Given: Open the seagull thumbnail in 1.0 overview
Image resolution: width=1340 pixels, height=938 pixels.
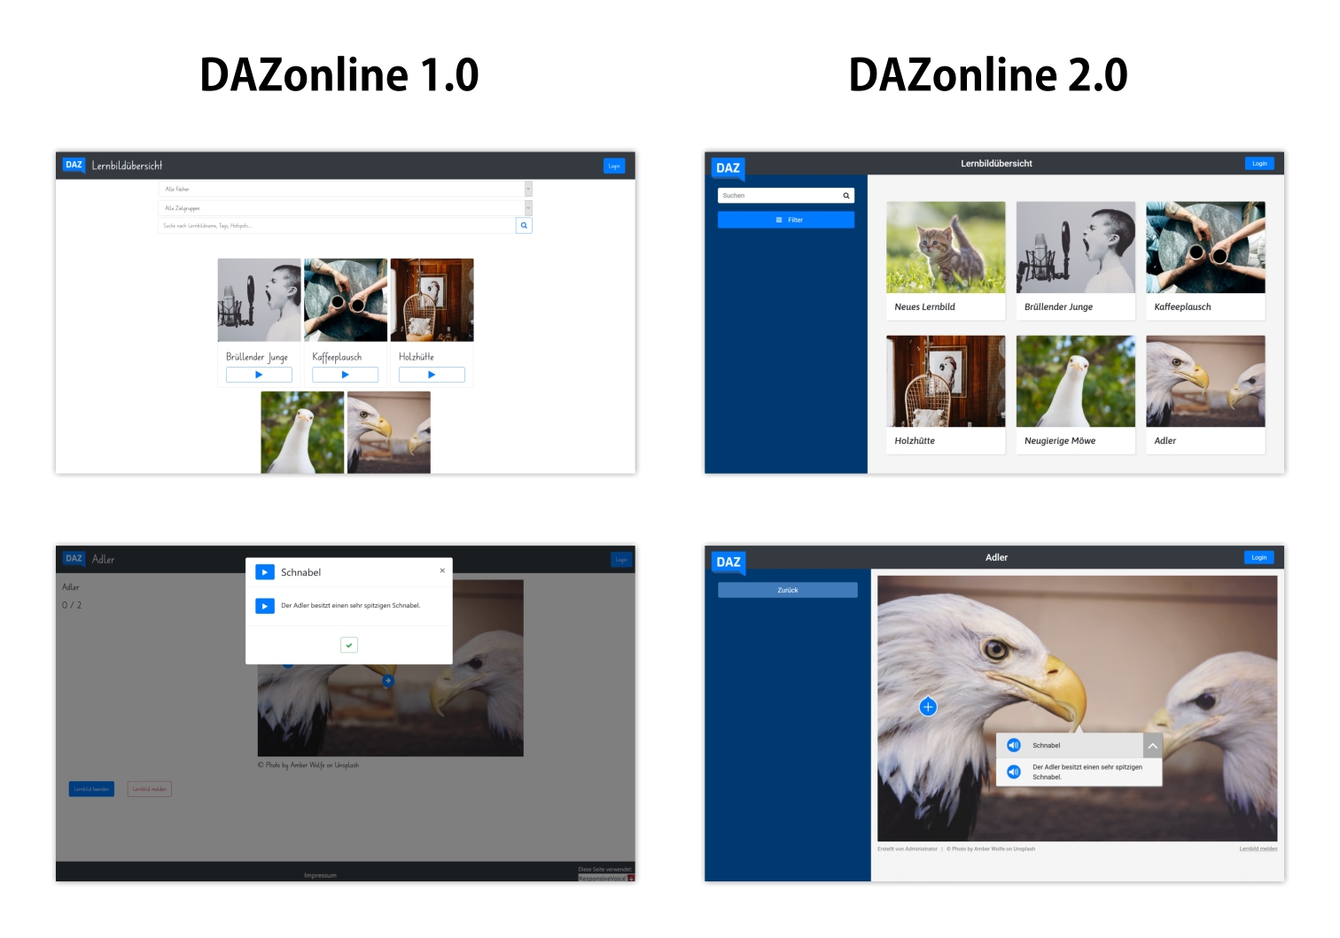Looking at the screenshot, I should pos(302,432).
